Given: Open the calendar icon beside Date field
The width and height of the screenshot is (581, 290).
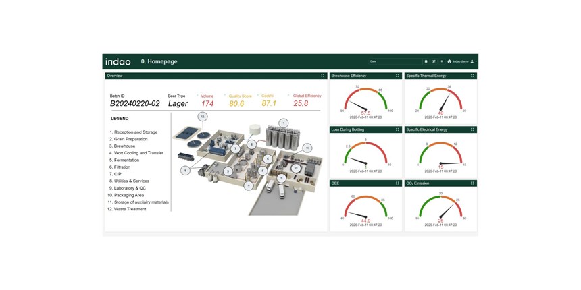Looking at the screenshot, I should coord(426,61).
